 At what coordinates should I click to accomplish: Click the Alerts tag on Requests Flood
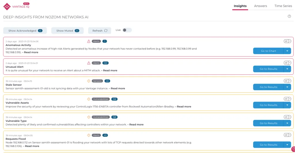[x=96, y=135]
